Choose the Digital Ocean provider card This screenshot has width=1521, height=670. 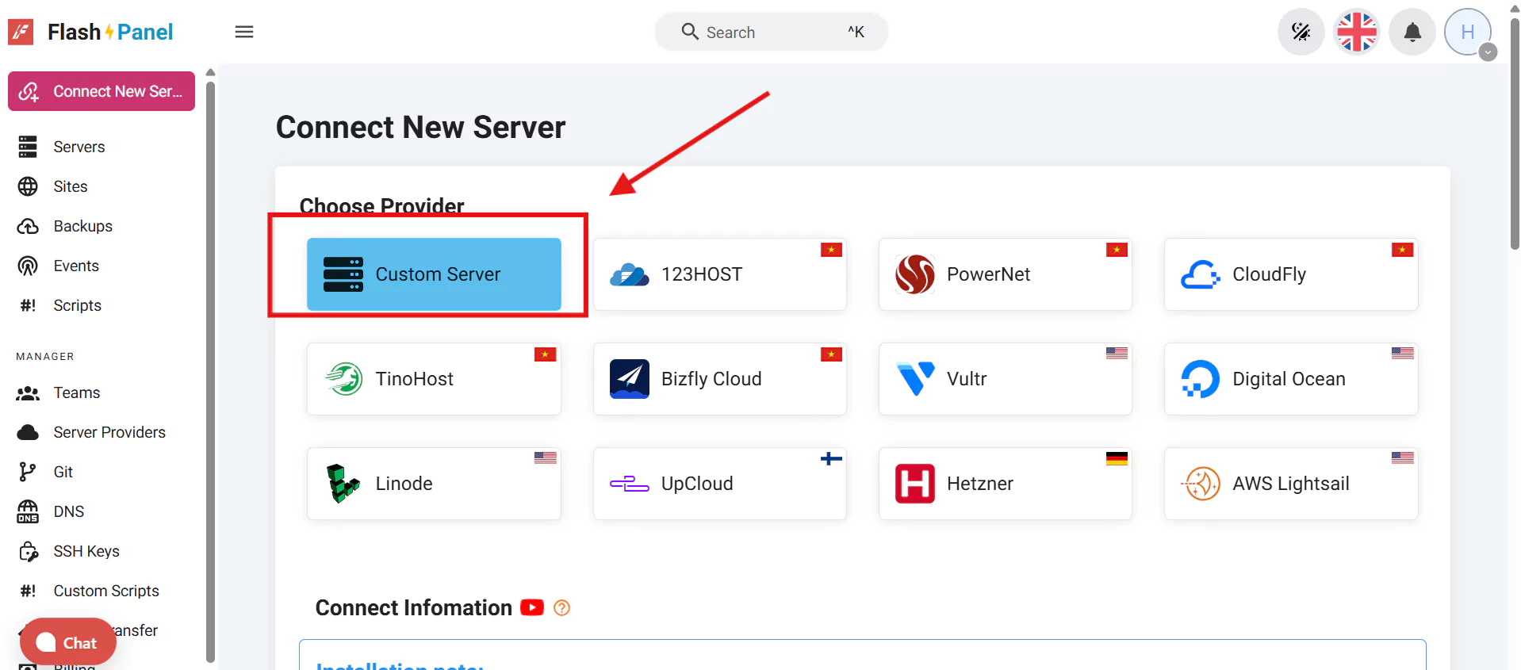(1290, 379)
